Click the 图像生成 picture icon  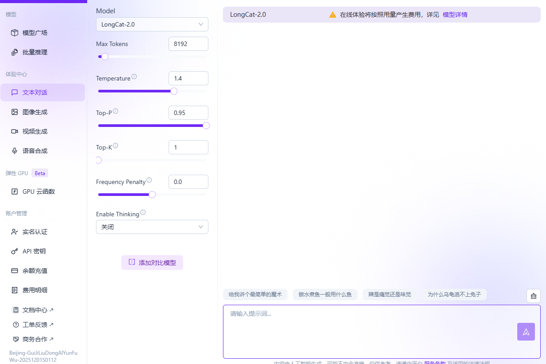[15, 112]
